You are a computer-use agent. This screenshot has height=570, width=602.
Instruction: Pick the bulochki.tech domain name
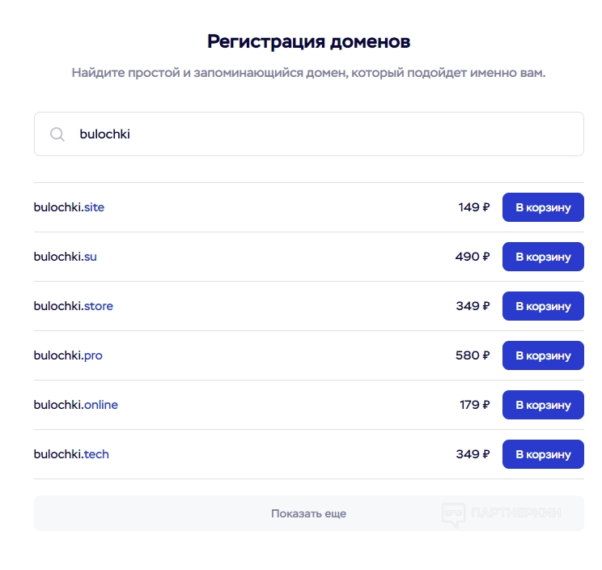(71, 454)
